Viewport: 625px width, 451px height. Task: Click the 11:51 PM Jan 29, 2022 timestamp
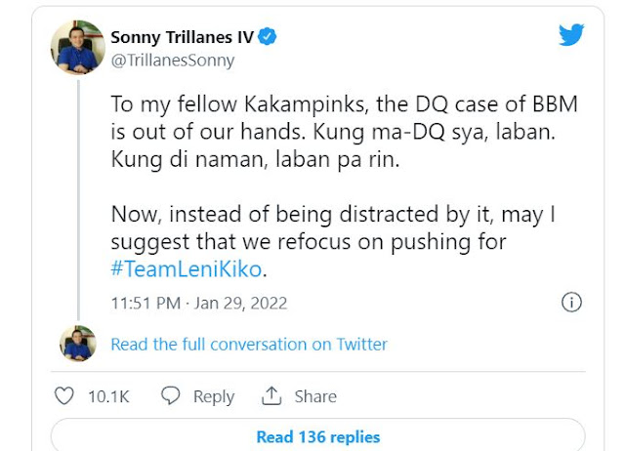(x=199, y=303)
